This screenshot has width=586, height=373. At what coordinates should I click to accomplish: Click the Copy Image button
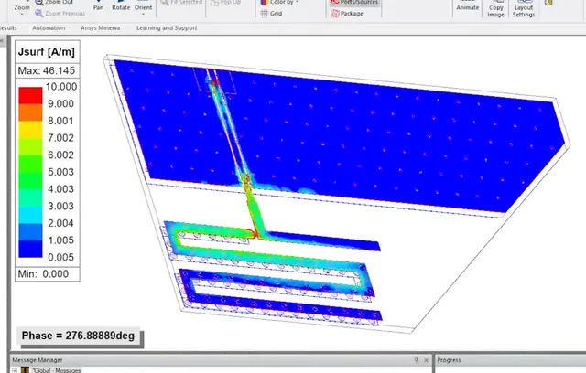(496, 9)
